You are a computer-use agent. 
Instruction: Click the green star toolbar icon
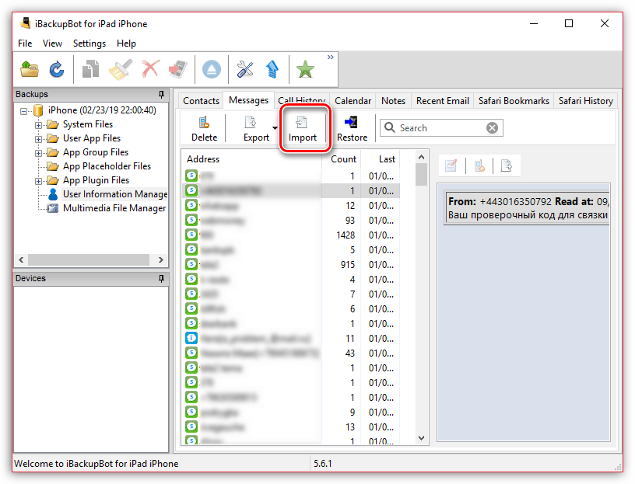305,69
